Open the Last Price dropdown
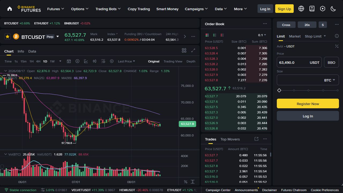This screenshot has height=193, width=343. [126, 61]
